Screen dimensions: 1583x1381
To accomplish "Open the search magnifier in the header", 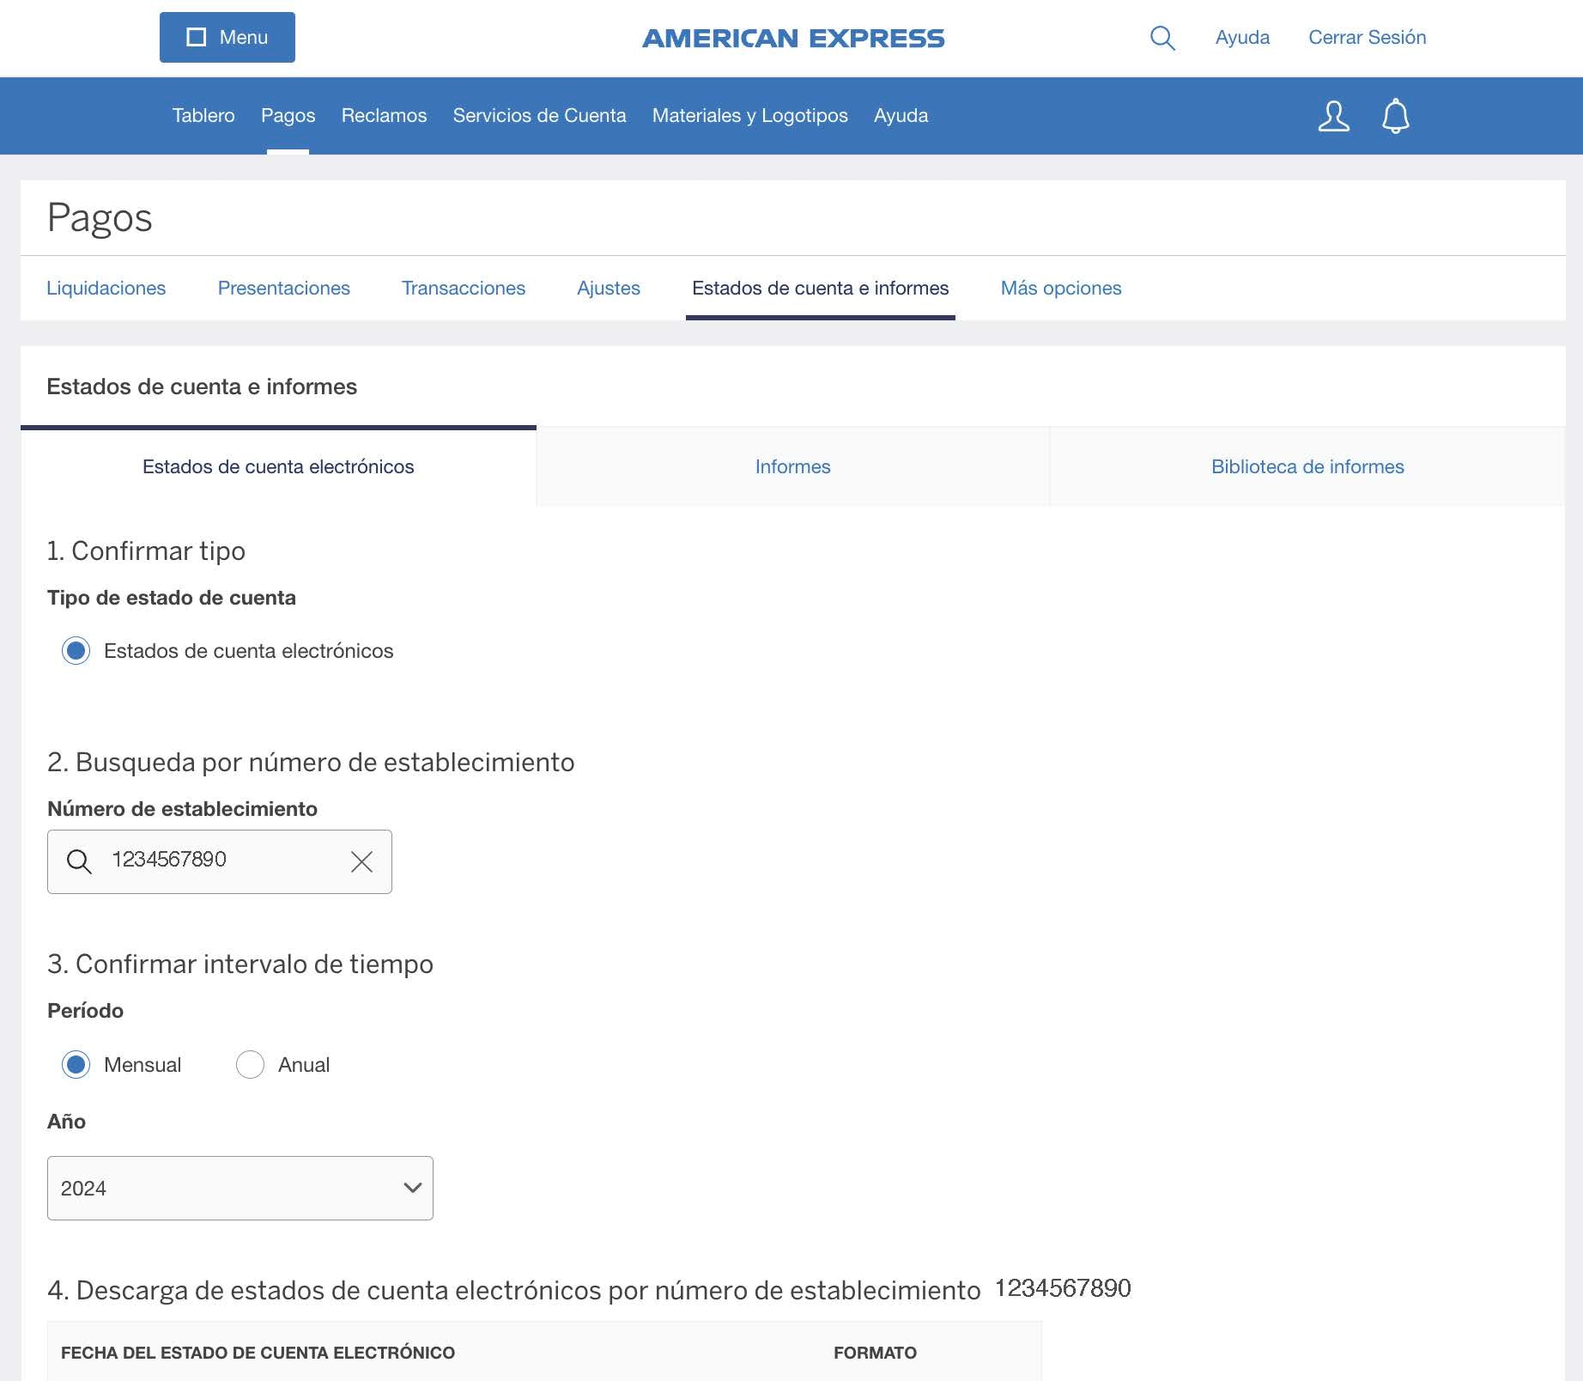I will click(x=1161, y=38).
